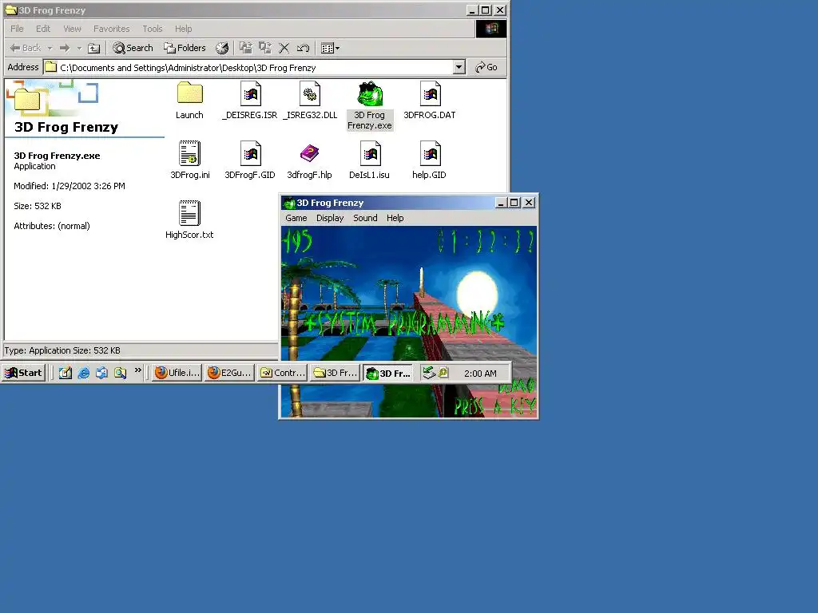Screen dimensions: 818x613
Task: Open the Forward history dropdown arrow
Action: click(79, 48)
